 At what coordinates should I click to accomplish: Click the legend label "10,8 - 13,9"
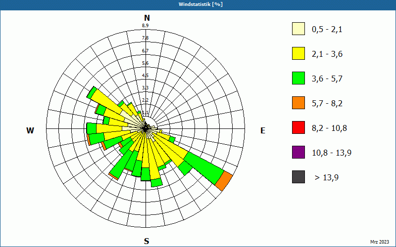332,153
